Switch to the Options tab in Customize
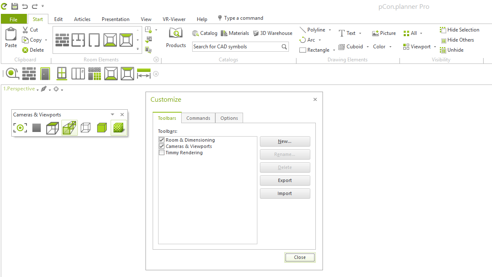 [x=229, y=118]
